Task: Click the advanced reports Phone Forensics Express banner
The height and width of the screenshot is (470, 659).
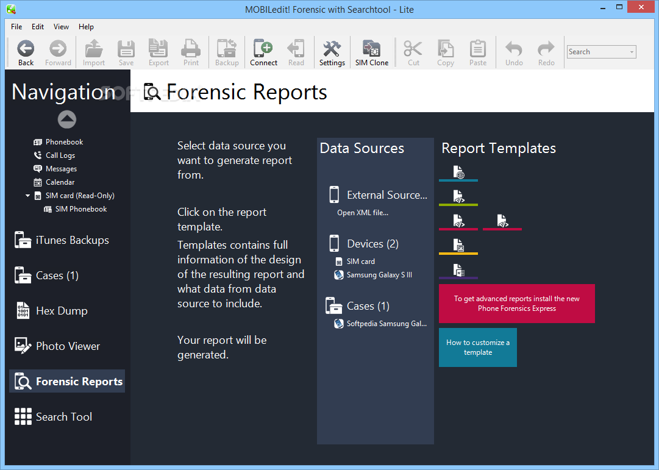Action: (x=517, y=304)
